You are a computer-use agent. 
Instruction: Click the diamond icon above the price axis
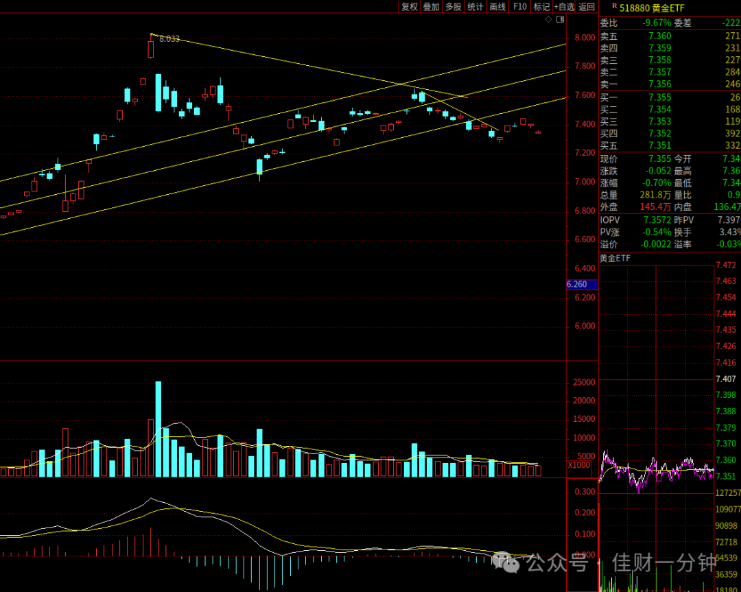[x=548, y=19]
